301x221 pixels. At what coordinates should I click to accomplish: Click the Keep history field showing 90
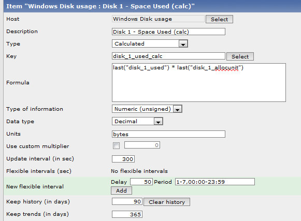[x=127, y=202]
